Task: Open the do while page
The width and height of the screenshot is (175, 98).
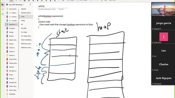Action: click(x=26, y=28)
